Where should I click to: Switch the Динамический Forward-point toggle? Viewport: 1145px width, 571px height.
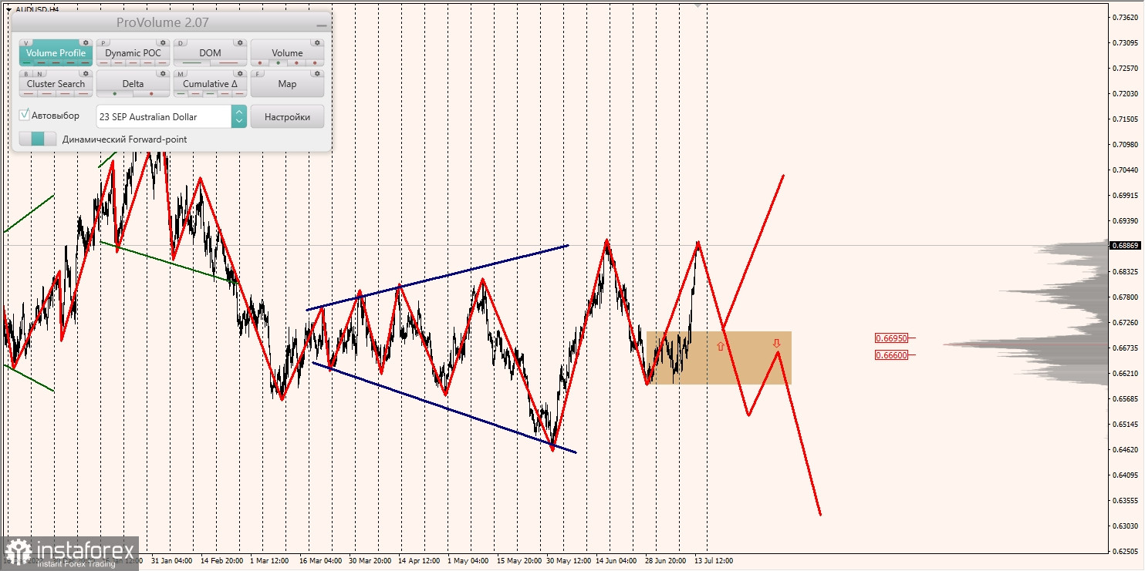38,139
